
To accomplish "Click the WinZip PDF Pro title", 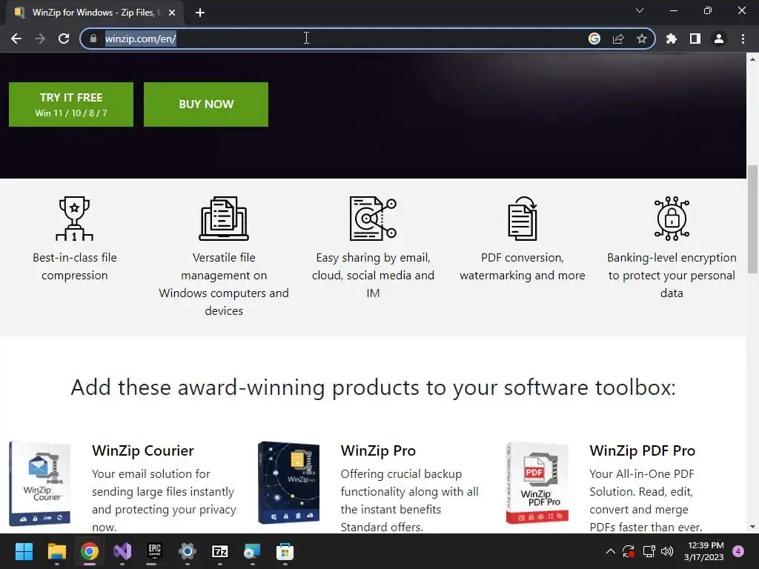I will click(x=643, y=450).
